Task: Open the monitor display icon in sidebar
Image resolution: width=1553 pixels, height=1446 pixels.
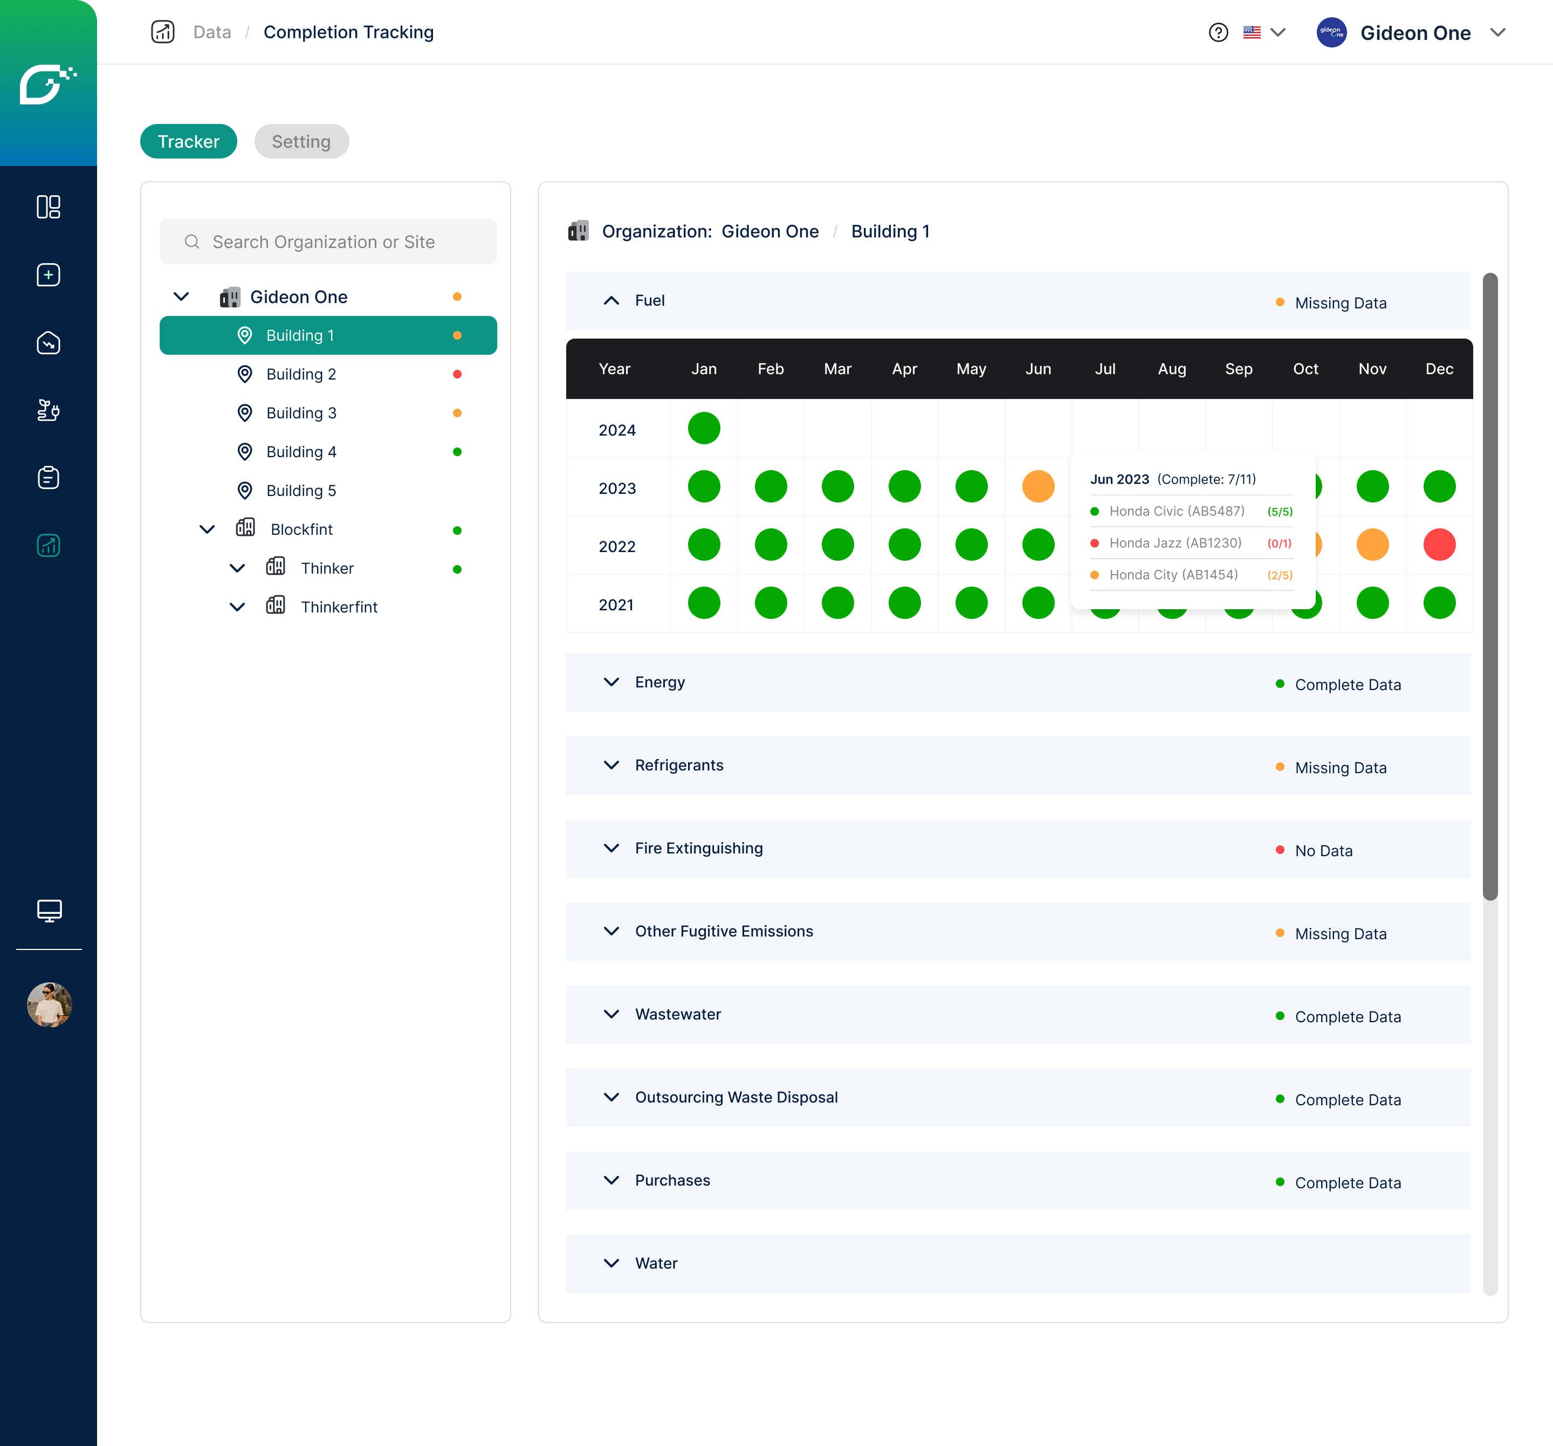Action: tap(49, 910)
